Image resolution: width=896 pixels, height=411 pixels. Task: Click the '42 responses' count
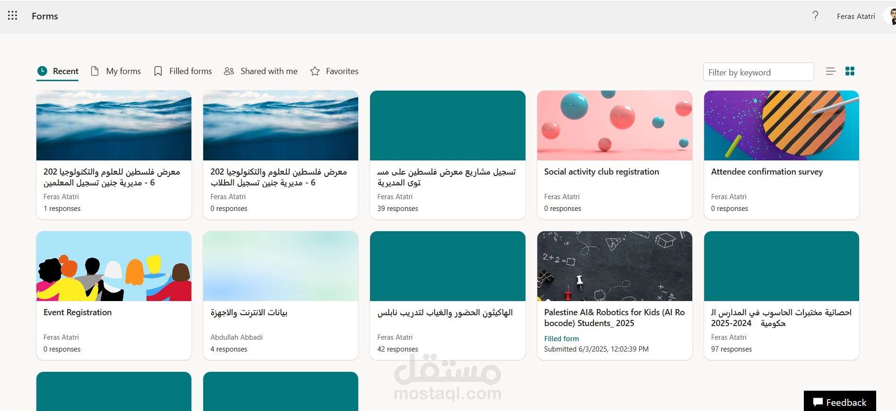point(398,349)
